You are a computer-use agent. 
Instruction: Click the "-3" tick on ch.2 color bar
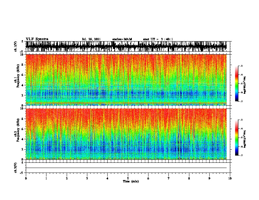(x=241, y=120)
